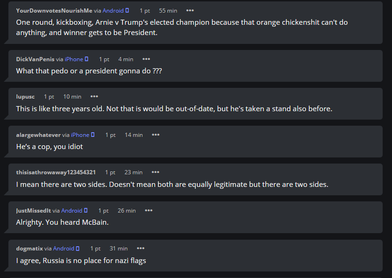
Task: Open more options on JustMissedIt's comment
Action: pyautogui.click(x=149, y=211)
